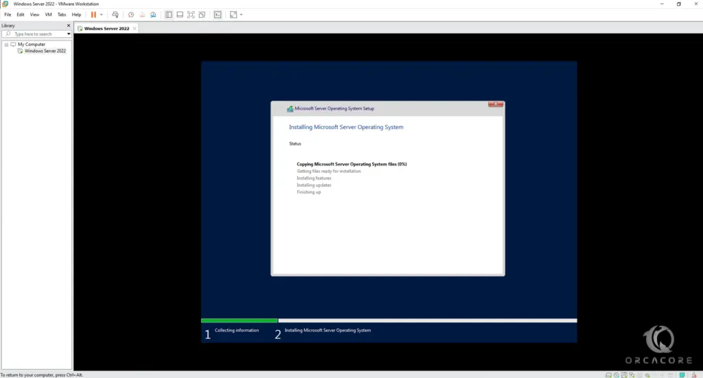The width and height of the screenshot is (703, 378).
Task: Revert the virtual machine to snapshot
Action: click(142, 15)
